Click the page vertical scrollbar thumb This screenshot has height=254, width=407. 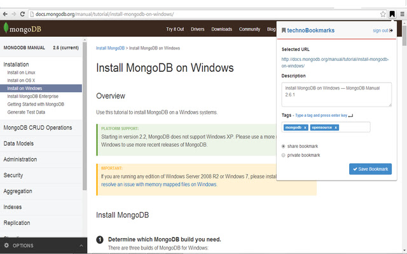coord(404,36)
